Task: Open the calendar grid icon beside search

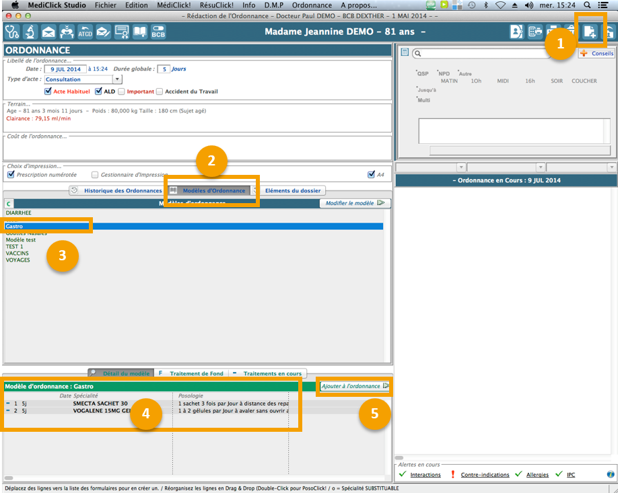Action: pyautogui.click(x=405, y=53)
